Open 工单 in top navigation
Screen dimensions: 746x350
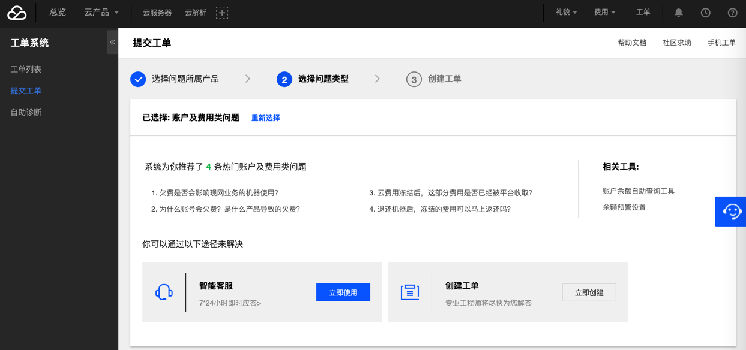tap(643, 12)
